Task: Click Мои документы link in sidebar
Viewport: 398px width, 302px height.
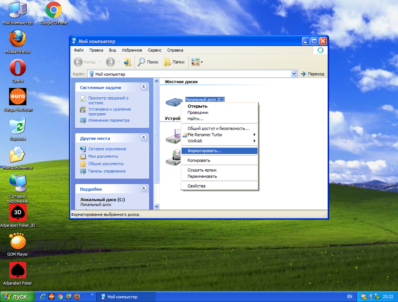Action: (103, 156)
